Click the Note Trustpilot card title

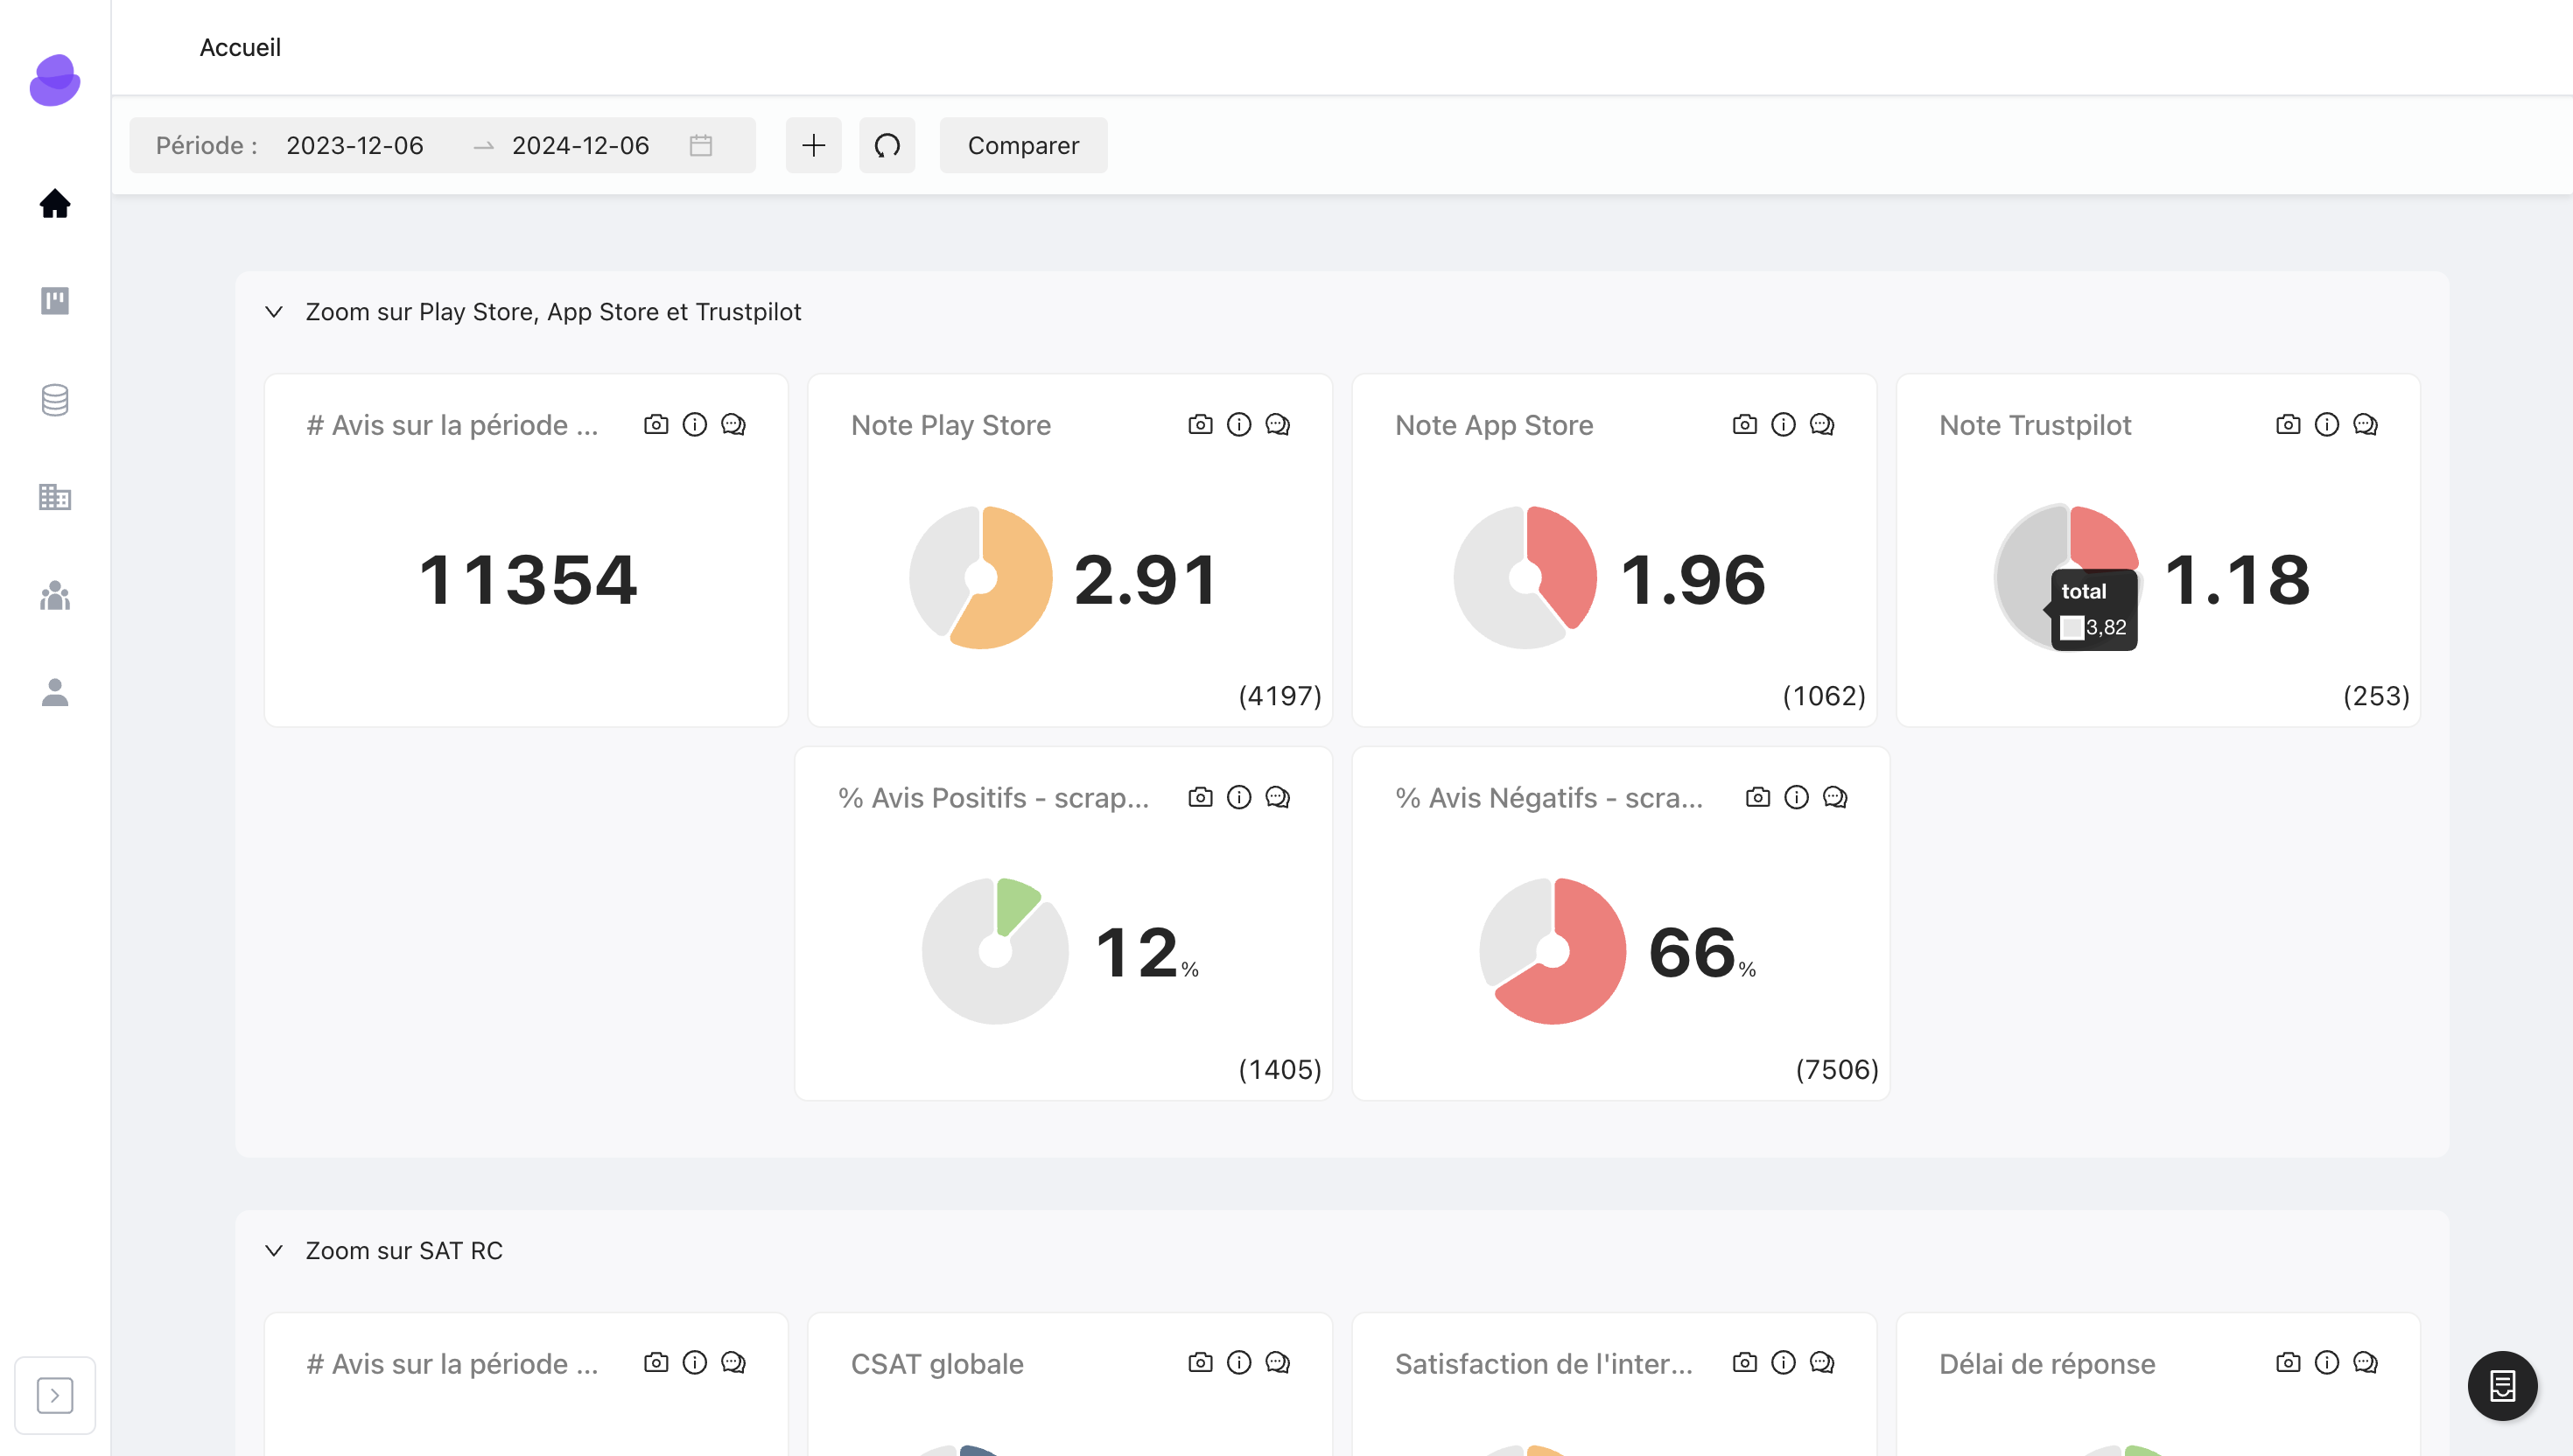pos(2035,425)
